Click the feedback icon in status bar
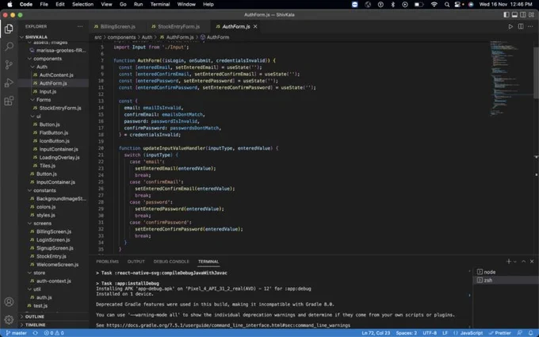Image resolution: width=539 pixels, height=337 pixels. tap(520, 333)
